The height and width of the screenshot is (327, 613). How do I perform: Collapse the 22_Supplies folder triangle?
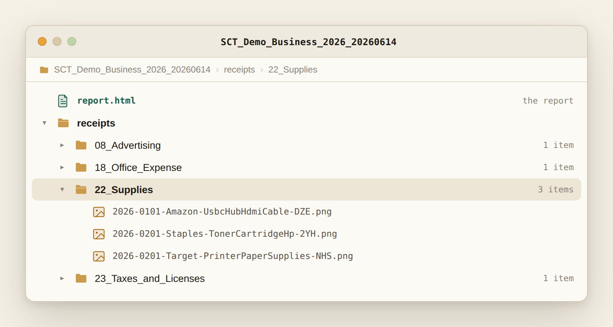pos(62,189)
